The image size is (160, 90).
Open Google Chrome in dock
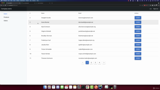[87, 87]
